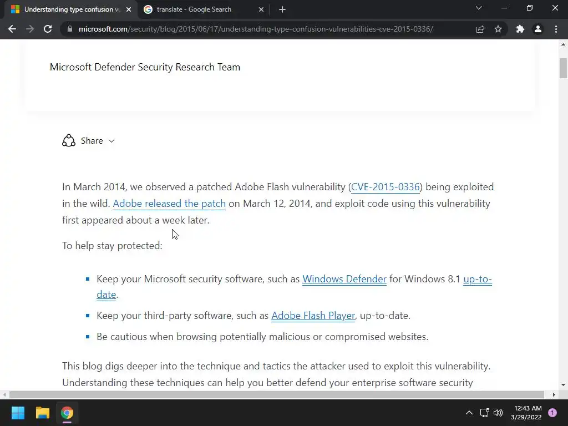The image size is (568, 426).
Task: Open File Explorer from taskbar
Action: (x=42, y=413)
